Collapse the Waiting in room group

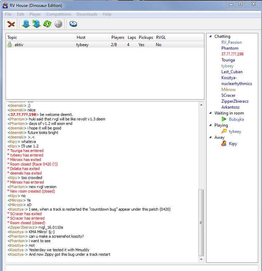[x=210, y=113]
